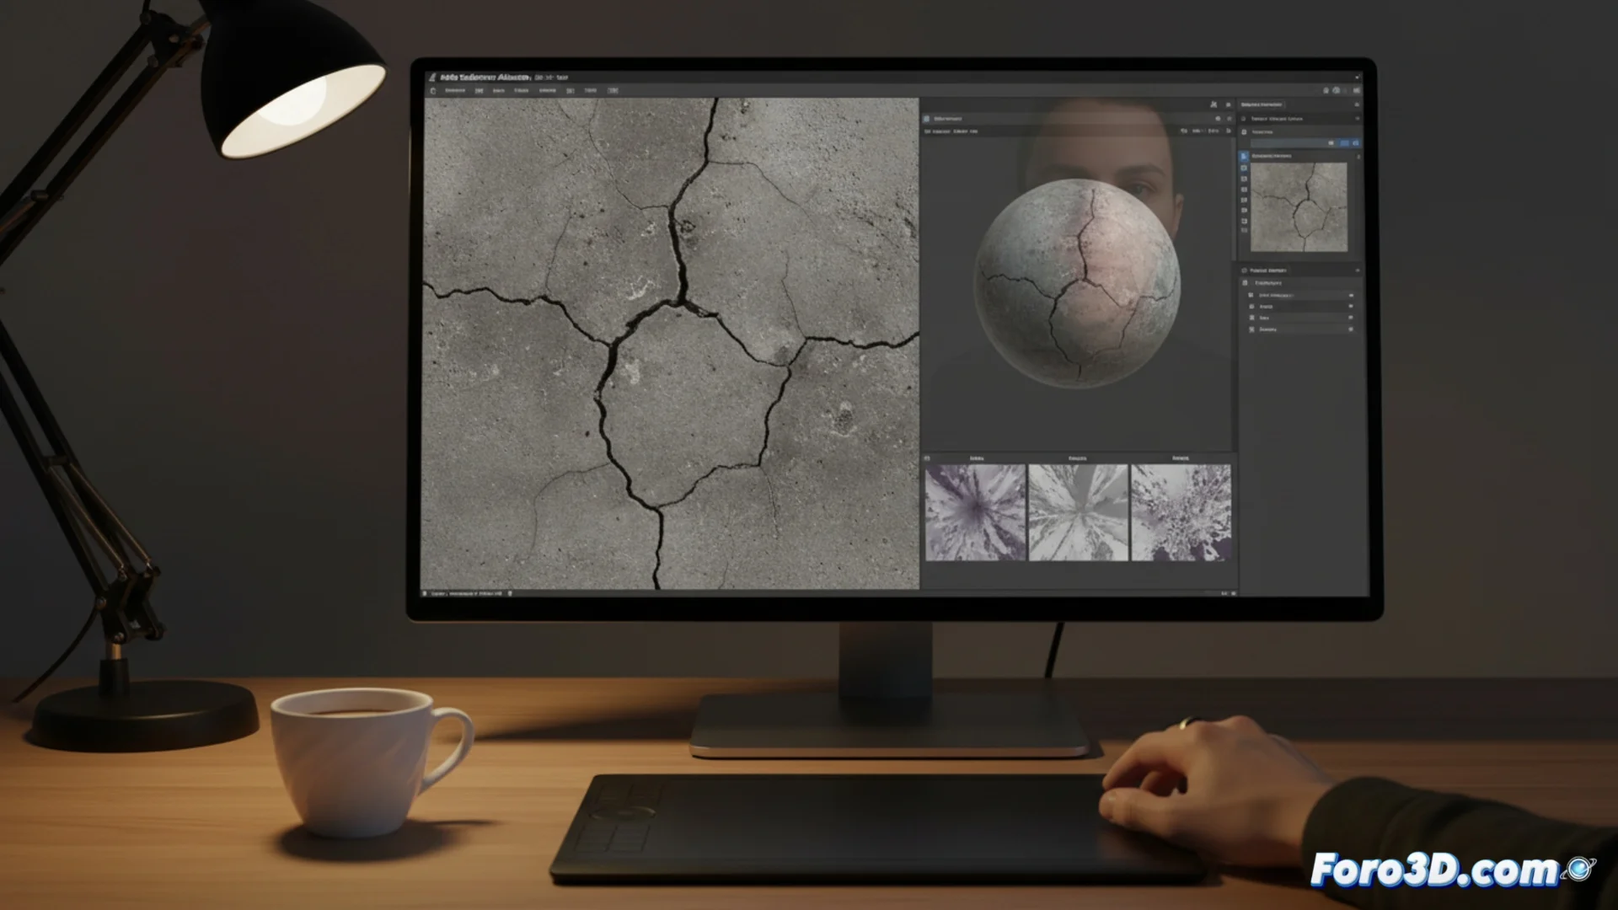This screenshot has width=1618, height=910.
Task: Toggle visibility of the first row in the lower properties list
Action: coord(1351,295)
